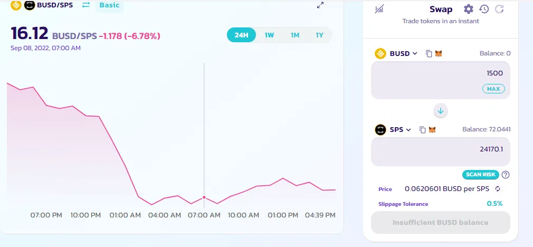
Task: Click the Trade tokens in an instant subtitle
Action: click(x=441, y=21)
